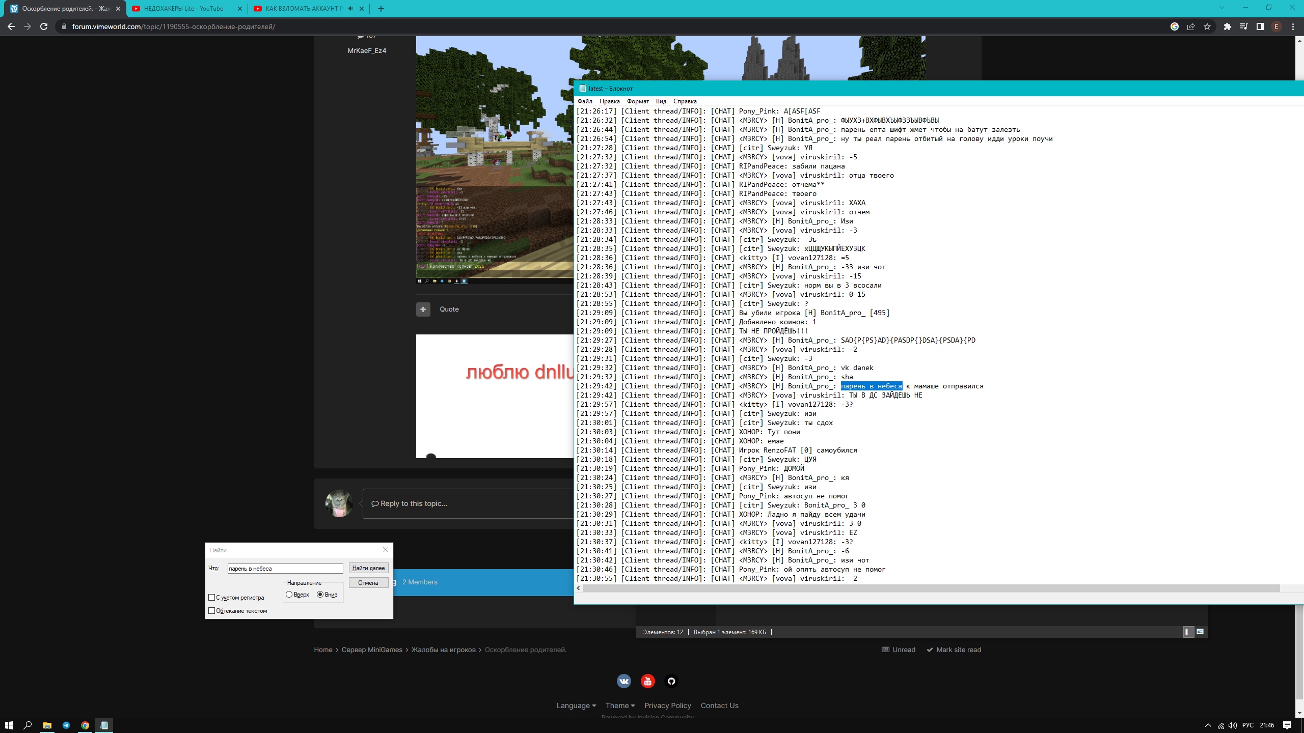1304x733 pixels.
Task: Share this page via share icon
Action: pos(1191,26)
